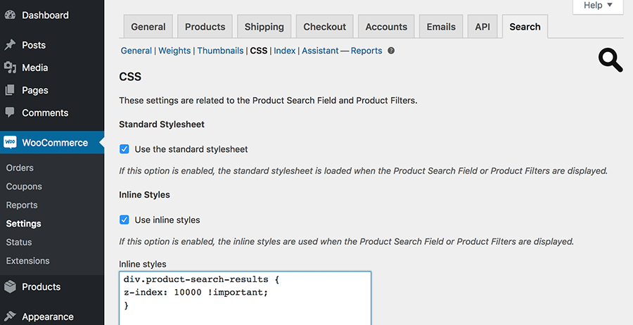The image size is (633, 325).
Task: Click the large magnifier search icon
Action: coord(610,60)
